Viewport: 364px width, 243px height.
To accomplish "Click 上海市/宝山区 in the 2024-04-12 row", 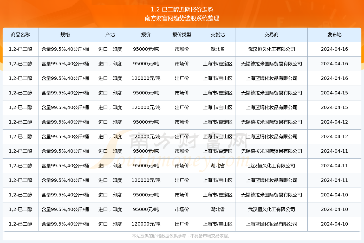I will 218,137.
